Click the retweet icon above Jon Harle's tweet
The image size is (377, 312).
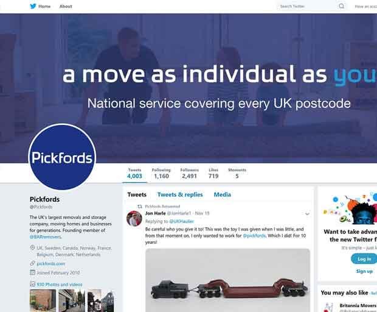[140, 207]
